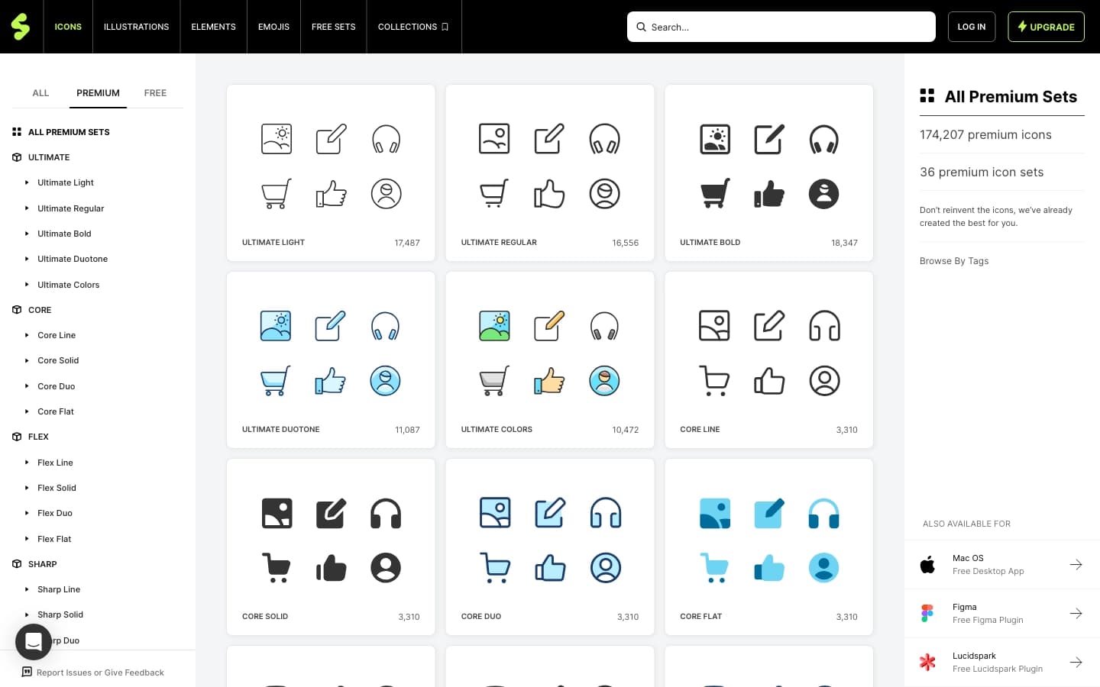This screenshot has width=1100, height=687.
Task: Click the blue headphones icon in Core Flat card
Action: (x=824, y=513)
